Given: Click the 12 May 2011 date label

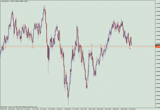Looking at the screenshot, I should pos(20,109).
